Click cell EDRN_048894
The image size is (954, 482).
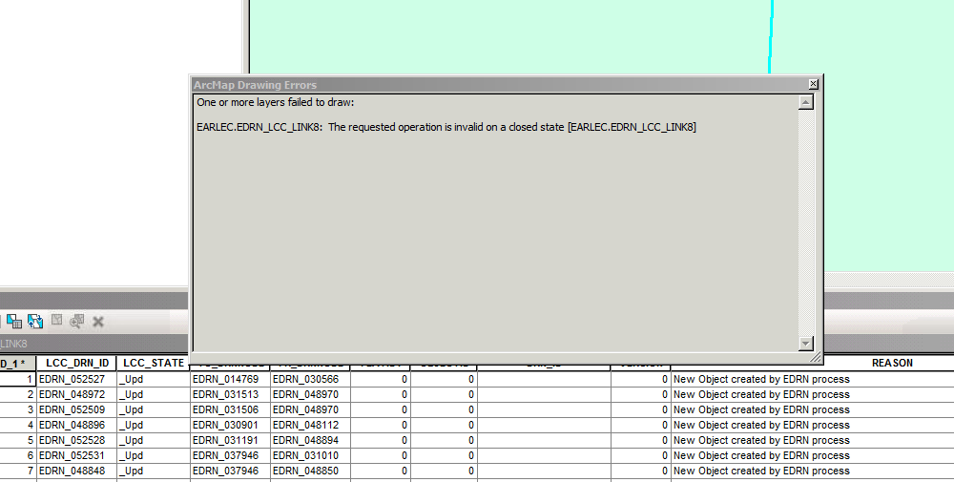click(x=310, y=440)
